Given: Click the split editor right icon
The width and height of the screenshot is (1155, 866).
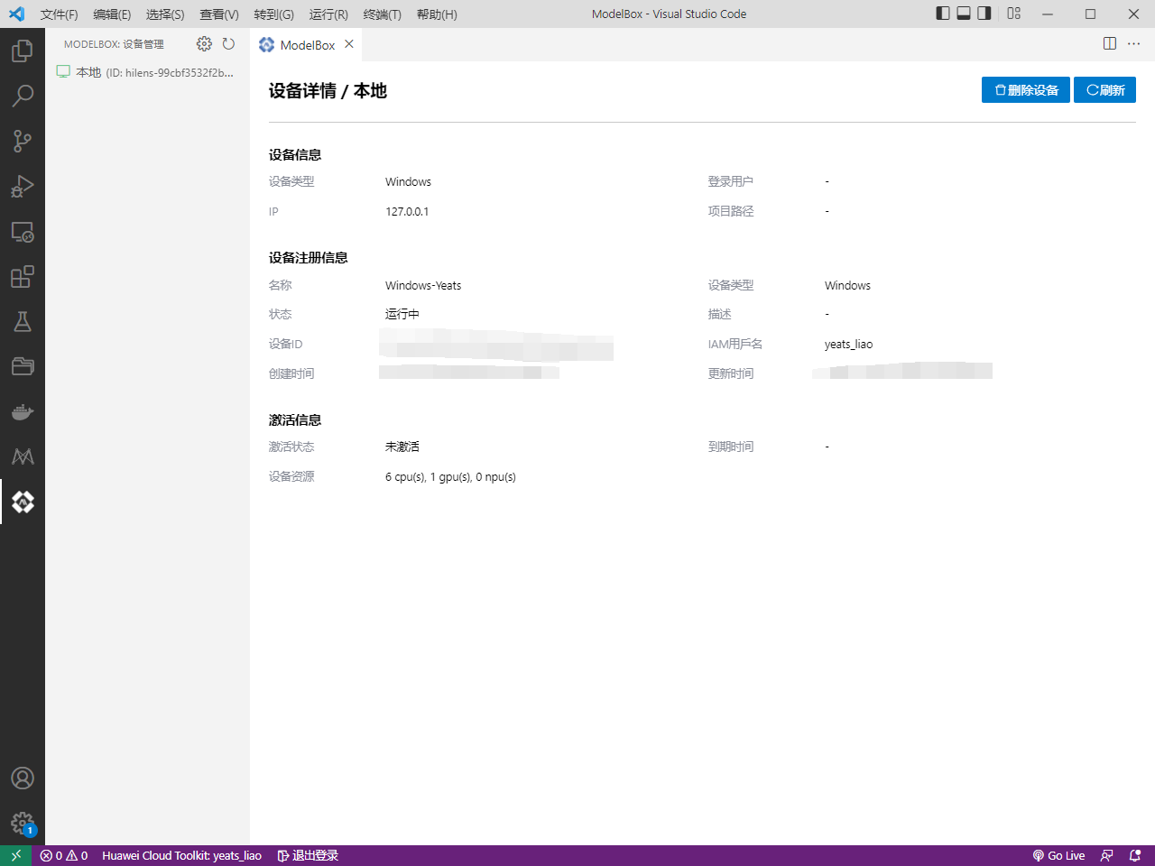Looking at the screenshot, I should pos(1110,43).
